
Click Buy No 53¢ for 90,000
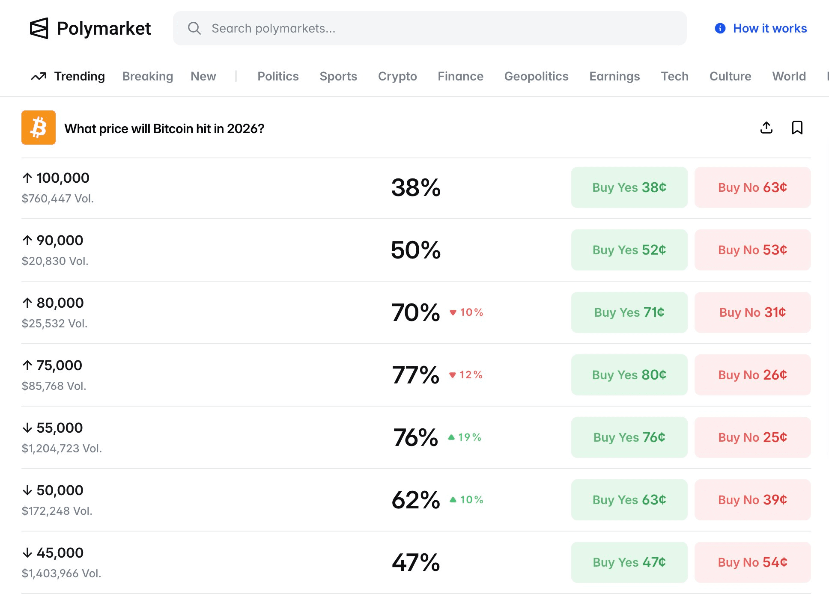click(x=752, y=250)
